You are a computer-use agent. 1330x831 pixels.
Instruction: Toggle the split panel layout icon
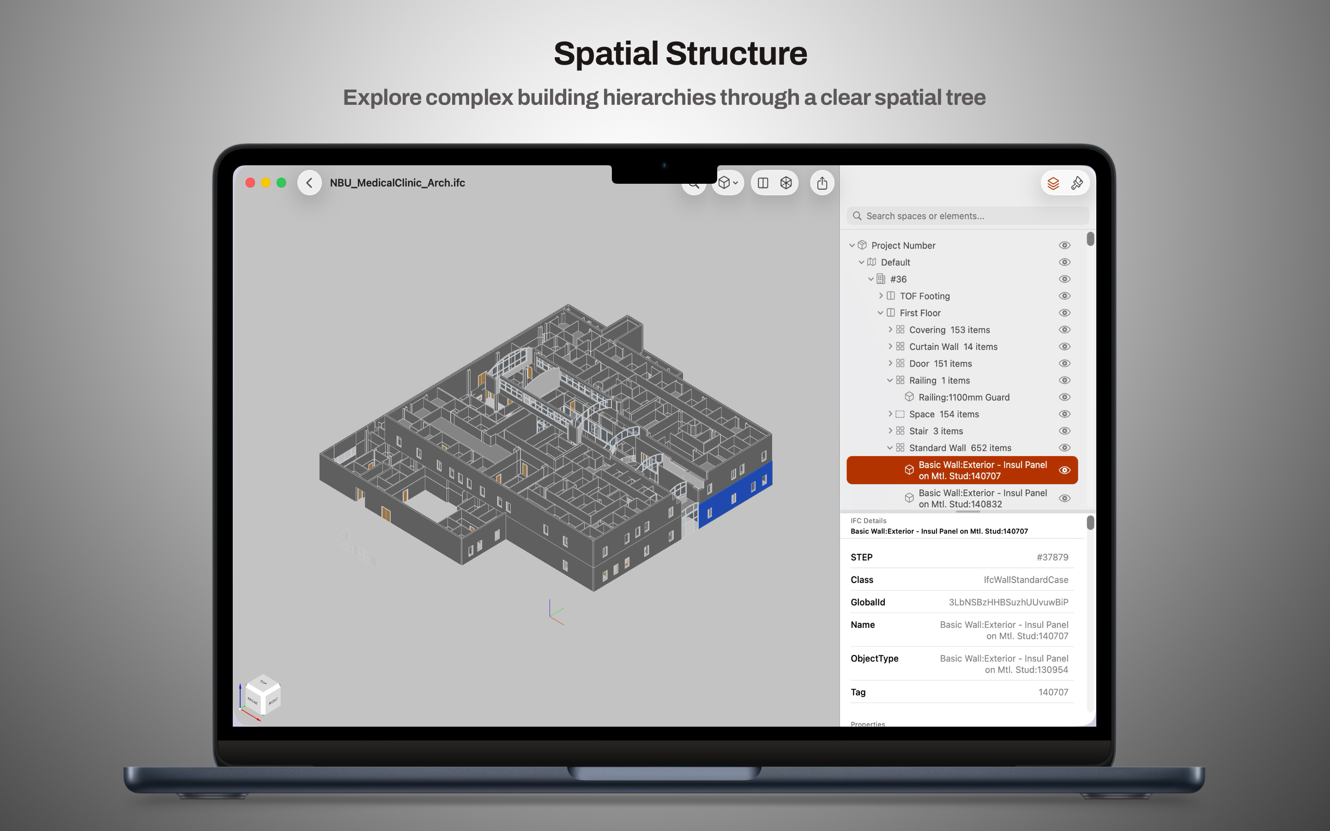763,183
